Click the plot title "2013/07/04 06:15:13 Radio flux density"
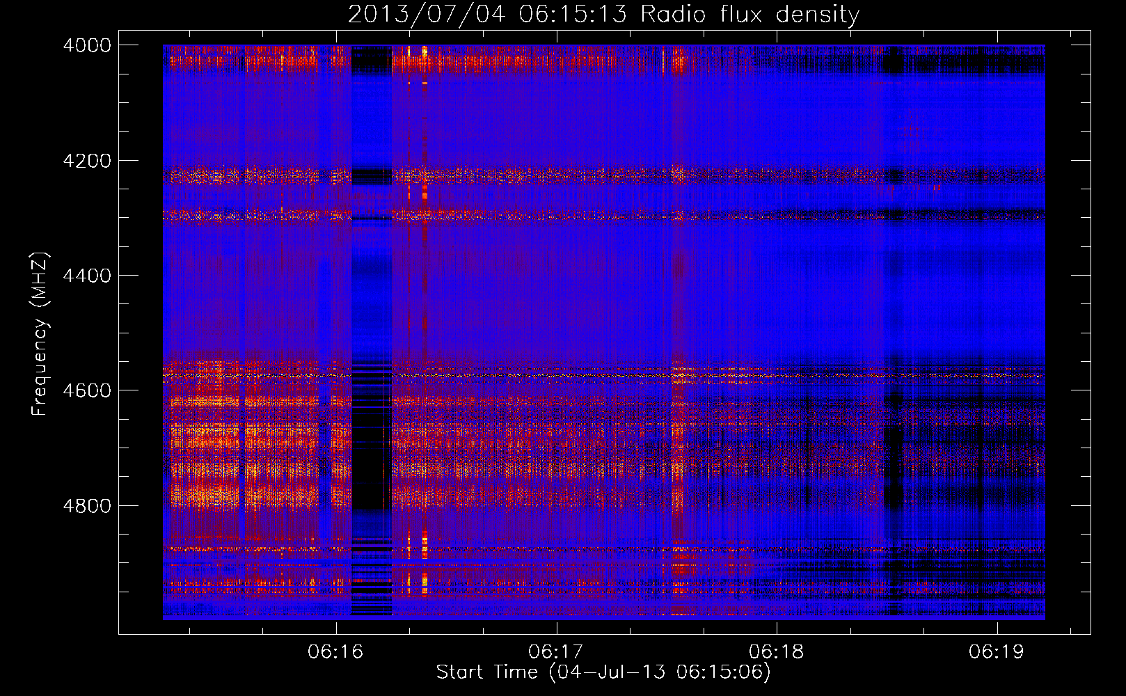 603,14
